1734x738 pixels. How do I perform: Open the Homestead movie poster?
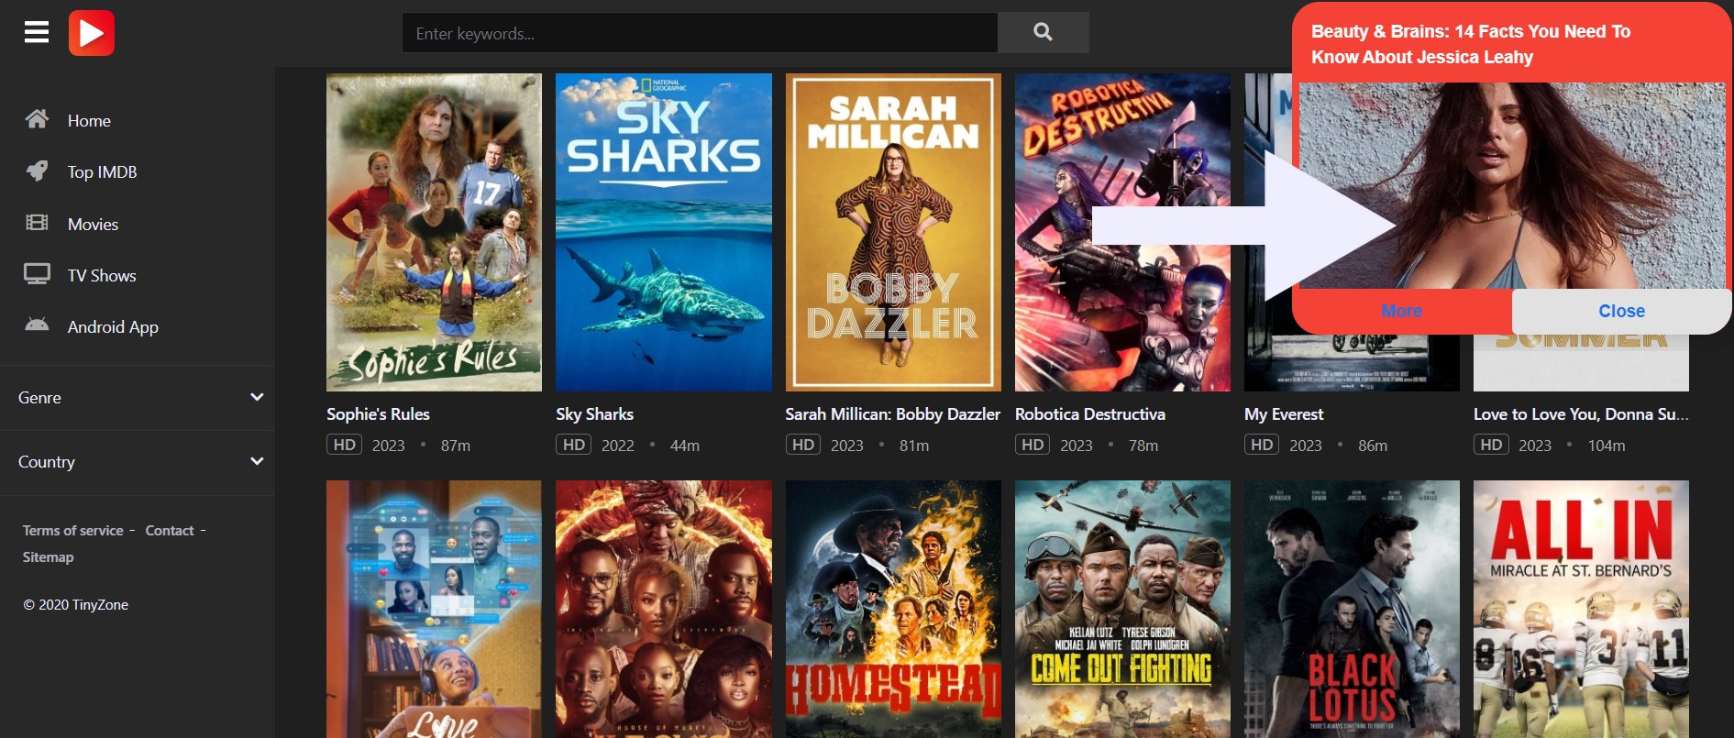pos(893,609)
